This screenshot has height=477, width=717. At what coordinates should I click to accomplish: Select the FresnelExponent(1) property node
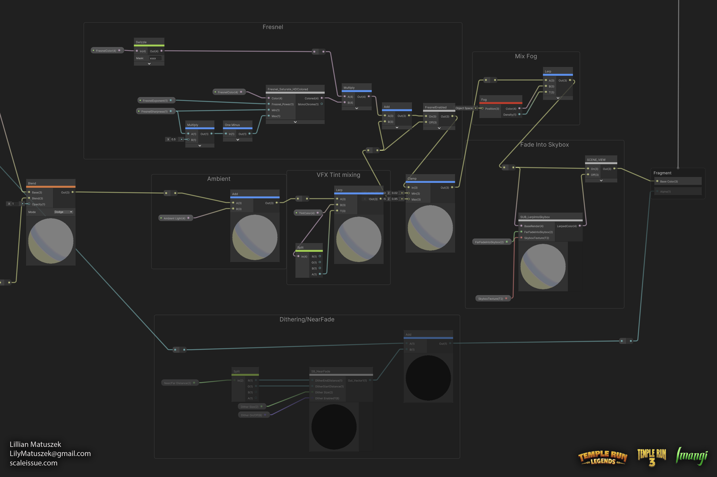click(x=155, y=100)
